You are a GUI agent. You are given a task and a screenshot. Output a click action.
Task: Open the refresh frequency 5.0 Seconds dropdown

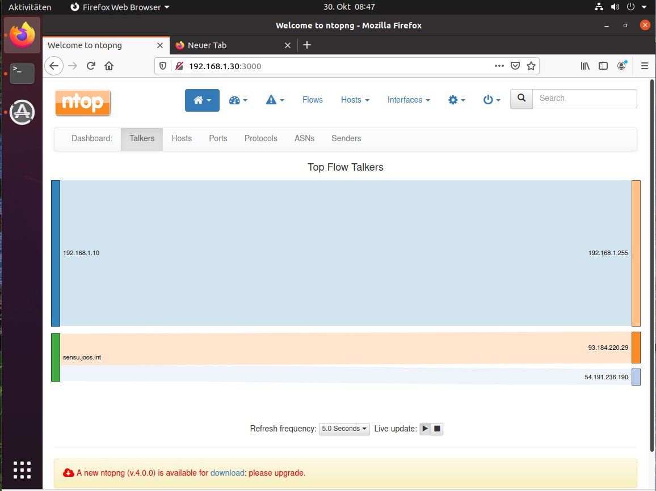344,429
